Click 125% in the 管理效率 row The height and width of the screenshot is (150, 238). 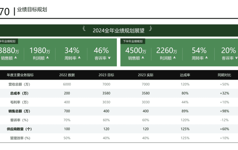pos(185,138)
